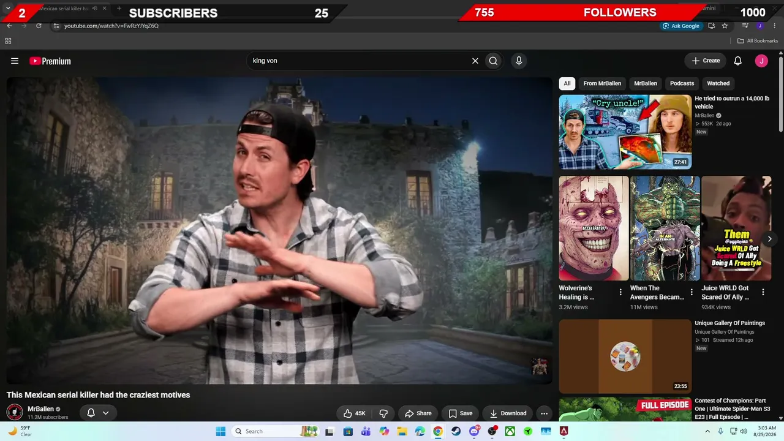Bookmark this page with the star
This screenshot has height=441, width=784.
coord(725,26)
